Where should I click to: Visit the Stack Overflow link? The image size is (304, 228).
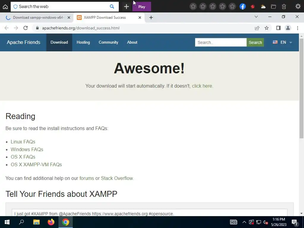click(x=117, y=178)
